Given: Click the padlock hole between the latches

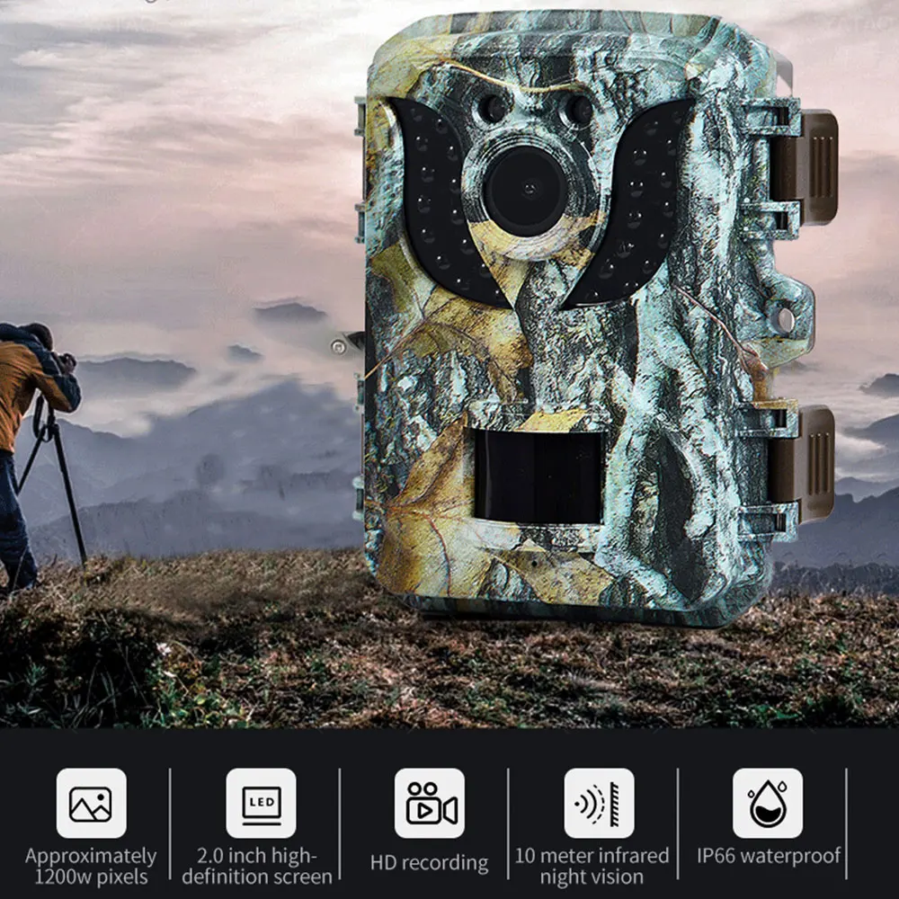Looking at the screenshot, I should [x=785, y=318].
